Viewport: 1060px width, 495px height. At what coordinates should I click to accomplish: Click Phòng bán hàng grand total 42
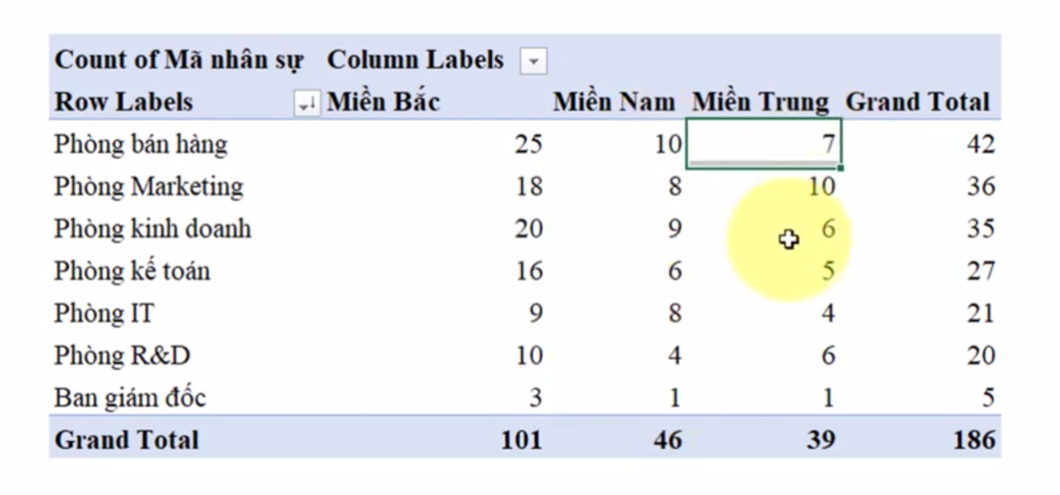tap(980, 144)
